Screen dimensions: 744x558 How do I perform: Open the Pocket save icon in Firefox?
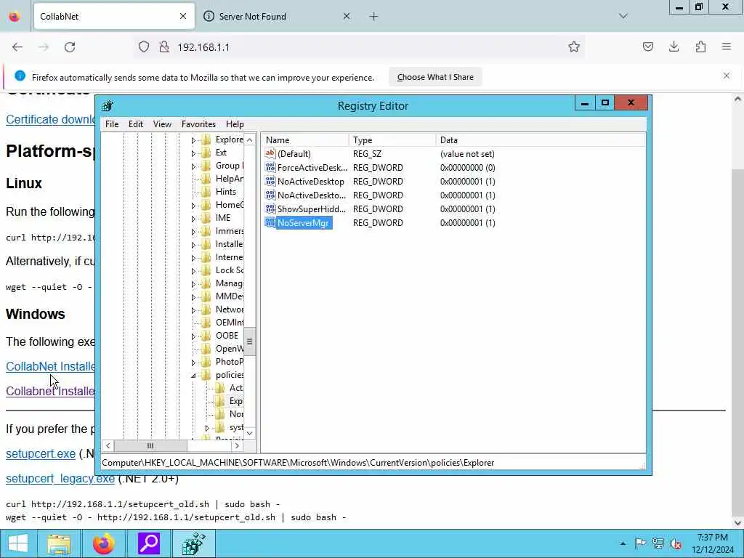[648, 46]
